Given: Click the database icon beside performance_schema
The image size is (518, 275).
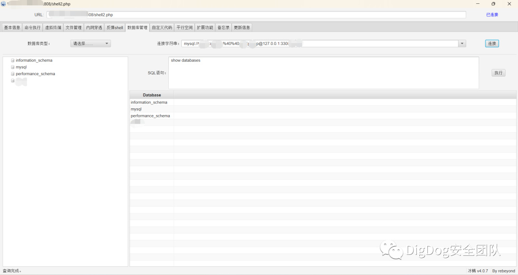Looking at the screenshot, I should coord(12,74).
